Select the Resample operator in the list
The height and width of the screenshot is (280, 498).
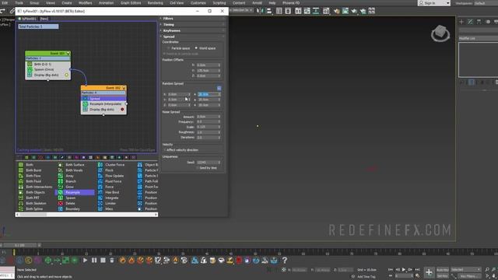[75, 192]
